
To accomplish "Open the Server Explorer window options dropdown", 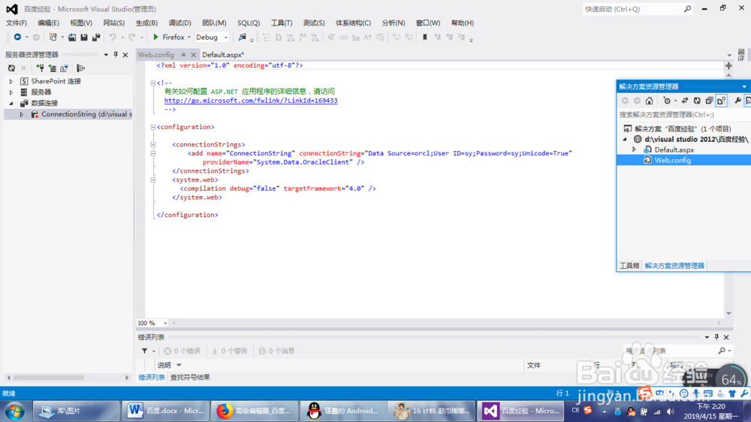I will click(106, 55).
